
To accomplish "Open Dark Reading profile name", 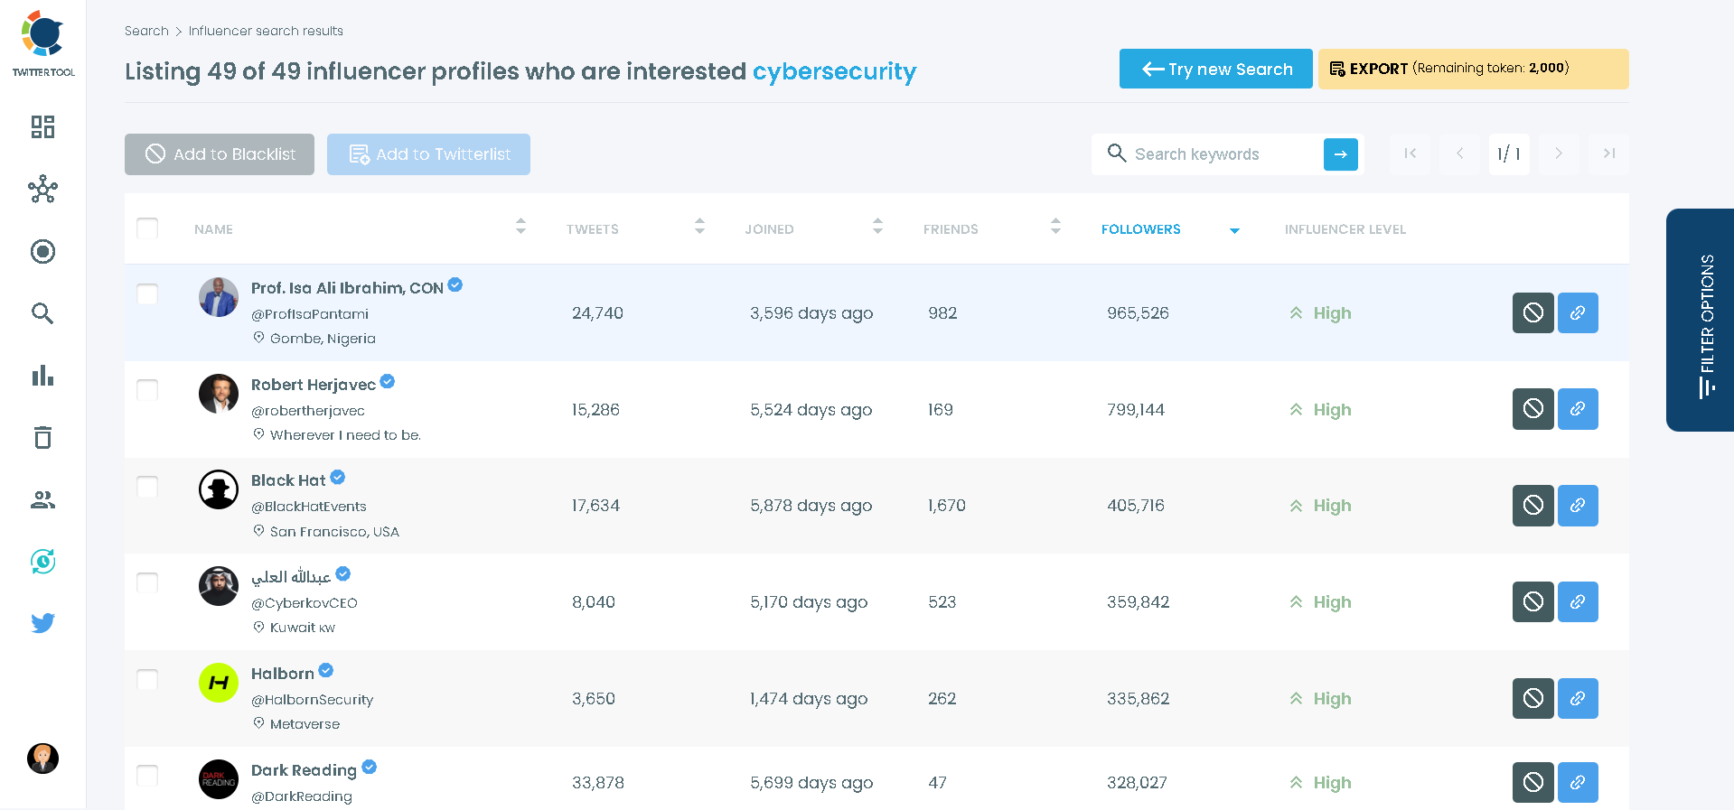I will click(304, 770).
